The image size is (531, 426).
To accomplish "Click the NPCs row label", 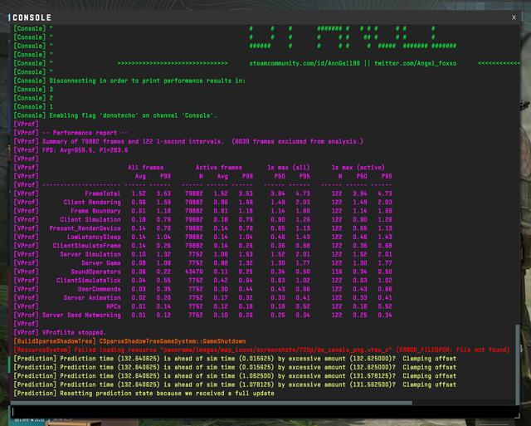I will [114, 306].
